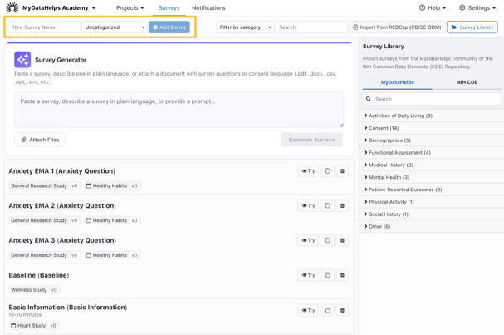Try the Anxiety EMA 3 survey

pos(308,240)
